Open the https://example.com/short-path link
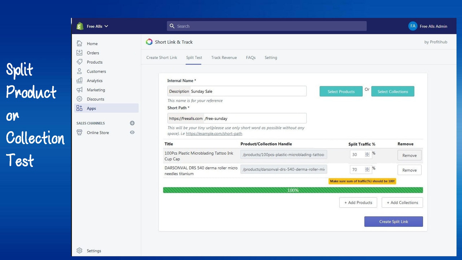 point(214,134)
